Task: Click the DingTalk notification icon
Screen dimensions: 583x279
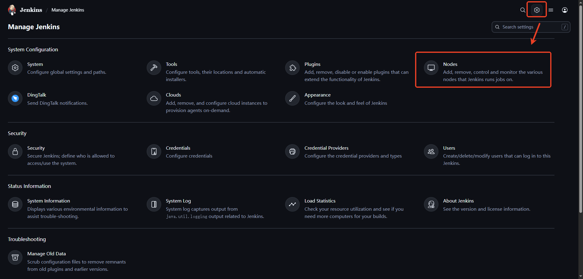Action: click(15, 98)
